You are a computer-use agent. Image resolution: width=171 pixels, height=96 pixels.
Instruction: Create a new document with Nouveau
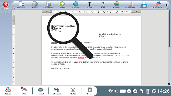pos(21,5)
